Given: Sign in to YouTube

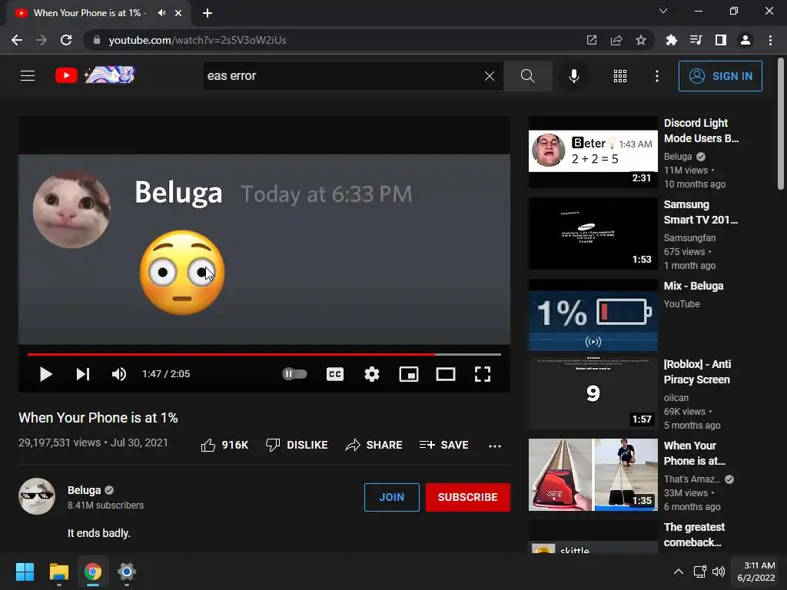Looking at the screenshot, I should (x=720, y=76).
